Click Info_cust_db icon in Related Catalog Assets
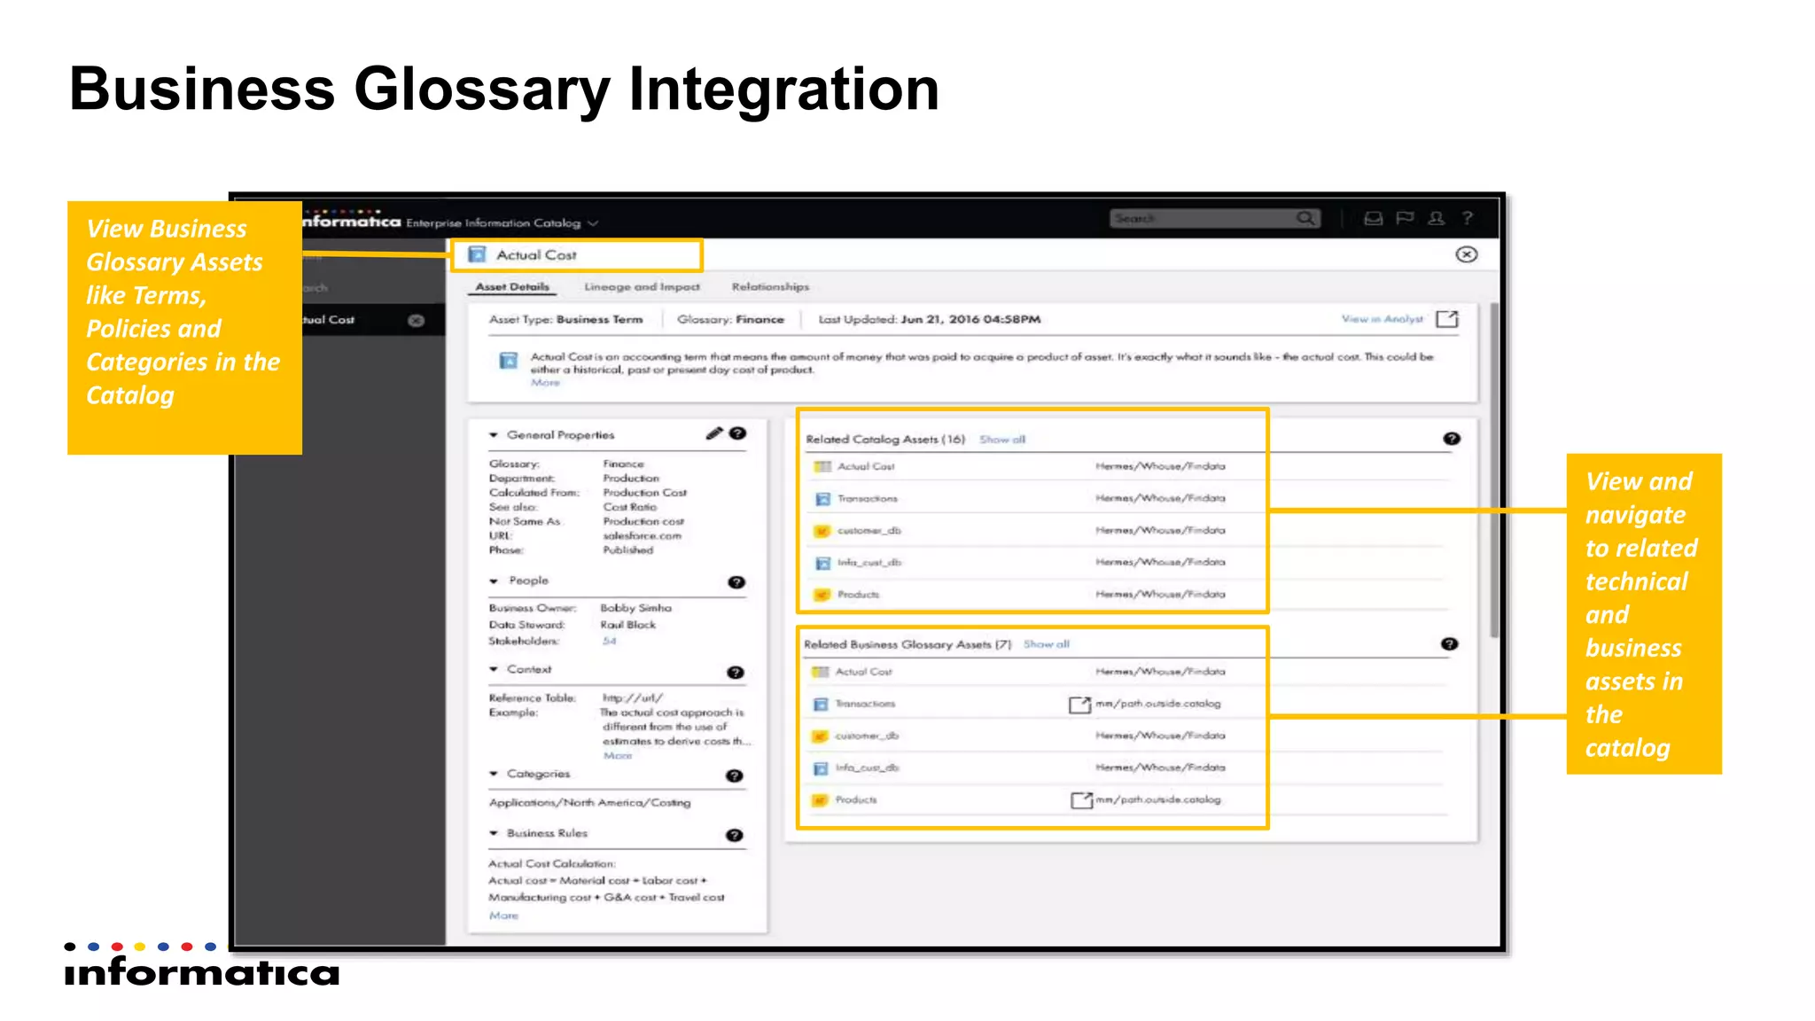Screen dimensions: 1815x1021 click(822, 563)
